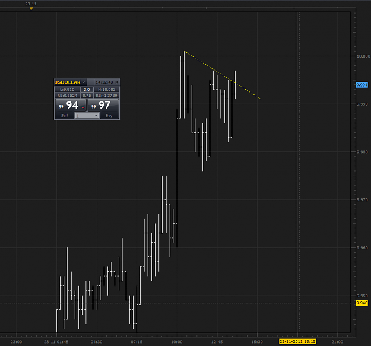Click the 9.990 price axis label

point(362,104)
